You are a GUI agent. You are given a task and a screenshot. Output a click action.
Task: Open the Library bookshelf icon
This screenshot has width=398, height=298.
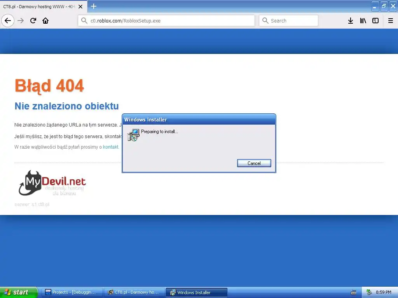363,21
